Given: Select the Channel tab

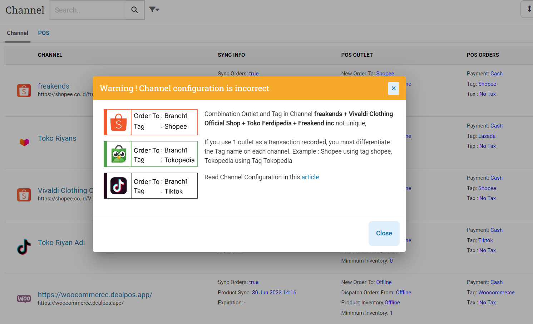Looking at the screenshot, I should [x=18, y=33].
